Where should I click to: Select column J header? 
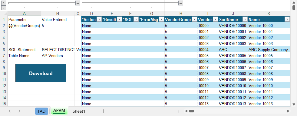click(x=233, y=14)
